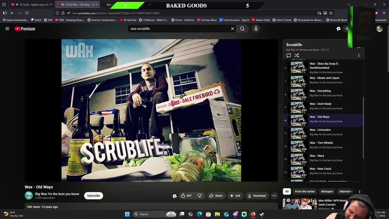Toggle the browser sidebar icon
Screen dimensions: 389x219
click(5, 13)
